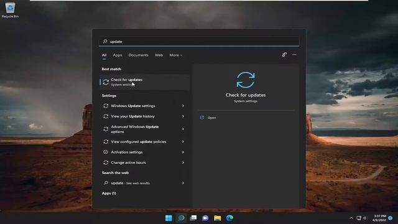The width and height of the screenshot is (398, 224).
Task: Click the search icon beside web result 'update'
Action: tap(106, 183)
